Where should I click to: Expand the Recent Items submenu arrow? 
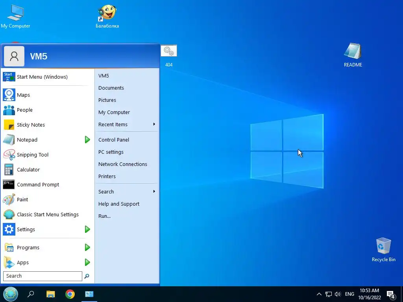coord(154,124)
